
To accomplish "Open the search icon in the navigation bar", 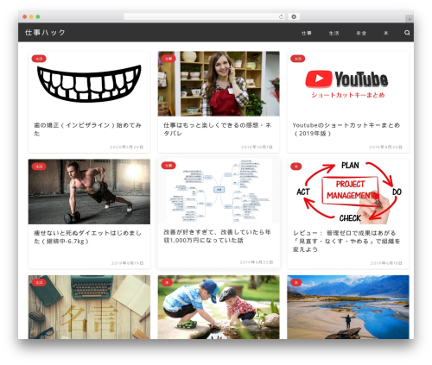I will 407,33.
